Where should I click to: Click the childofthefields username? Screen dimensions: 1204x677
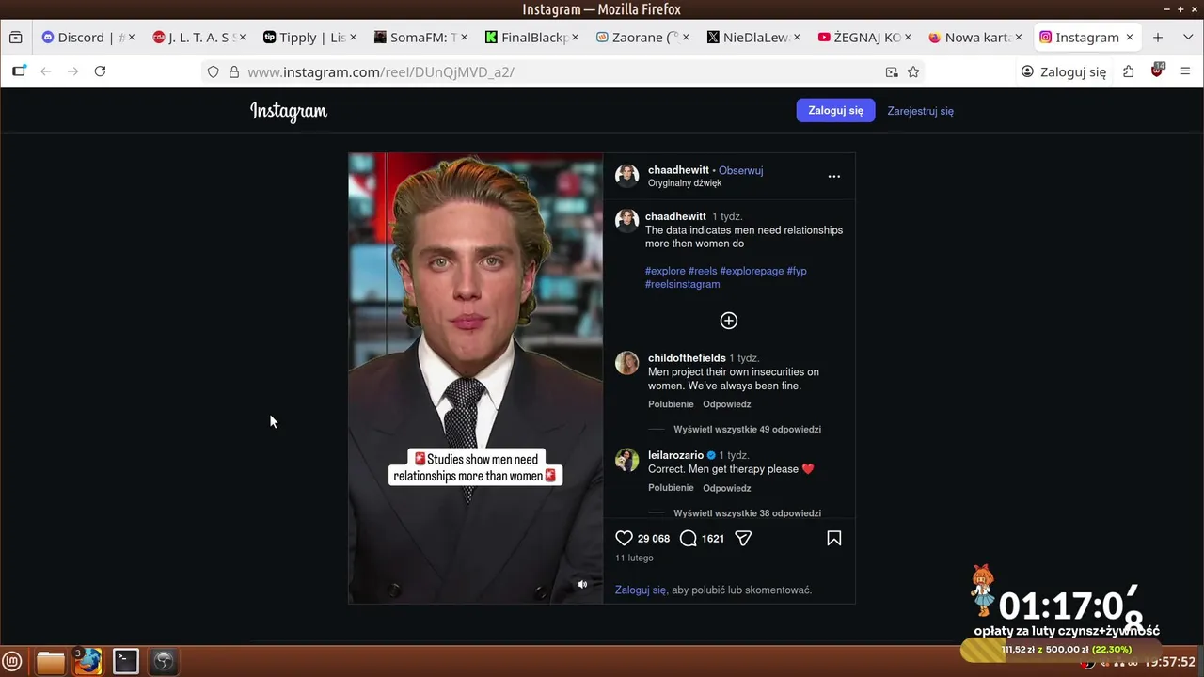687,358
